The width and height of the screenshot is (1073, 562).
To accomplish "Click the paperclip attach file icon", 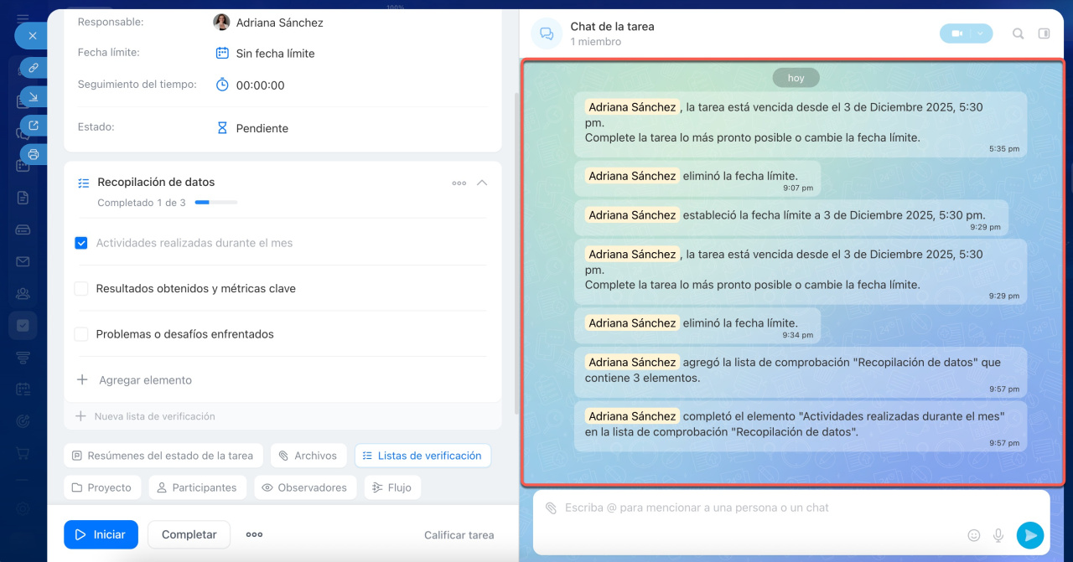I will 551,508.
